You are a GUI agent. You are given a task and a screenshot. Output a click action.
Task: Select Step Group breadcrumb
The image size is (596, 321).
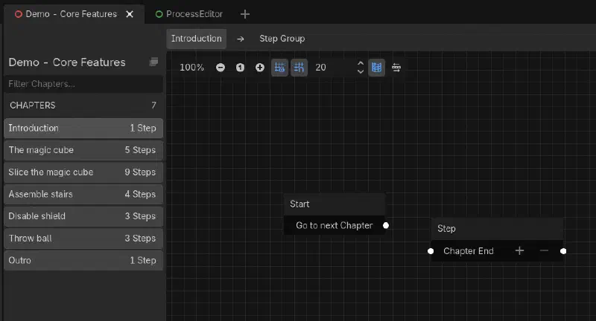[x=282, y=39]
